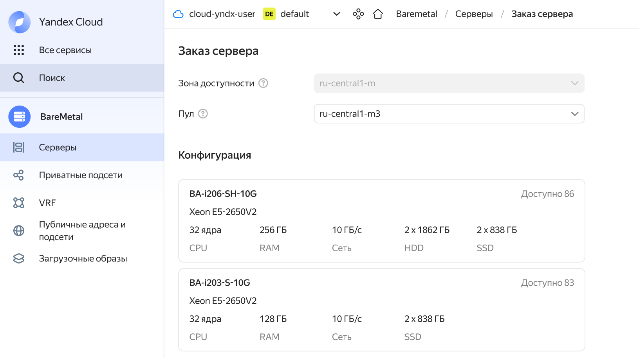
Task: Click the VRF sidebar icon
Action: (x=19, y=203)
